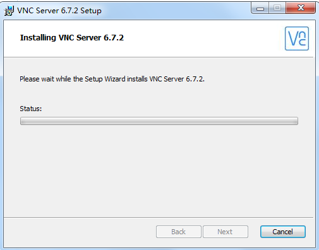The height and width of the screenshot is (250, 319).
Task: Click the grayed-out maximize window button
Action: 277,8
